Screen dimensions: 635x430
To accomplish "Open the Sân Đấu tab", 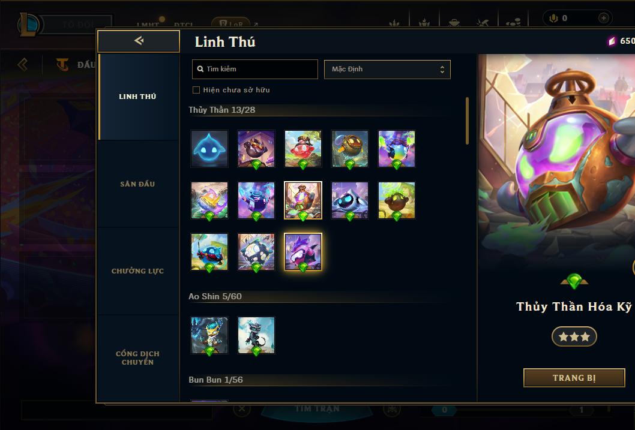I will tap(137, 184).
